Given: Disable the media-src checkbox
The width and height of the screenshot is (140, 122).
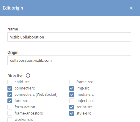Looking at the screenshot, I should point(72,95).
